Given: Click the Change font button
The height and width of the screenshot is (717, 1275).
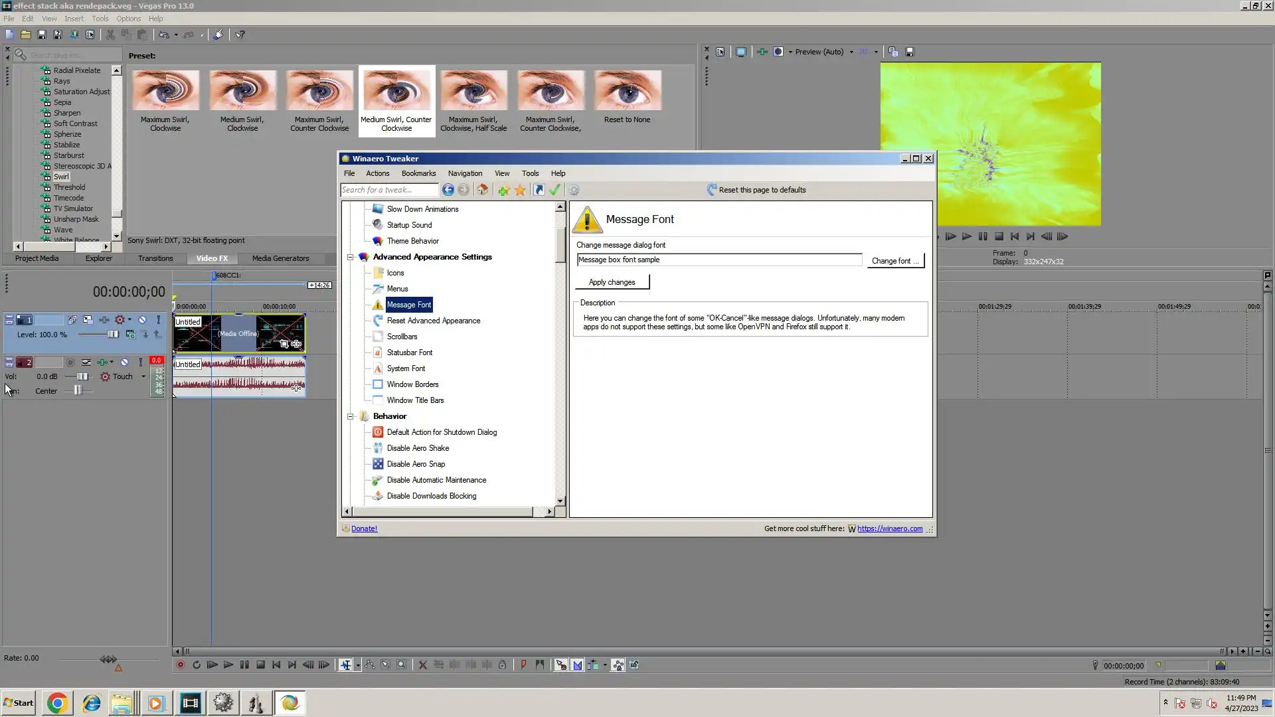Looking at the screenshot, I should (894, 261).
